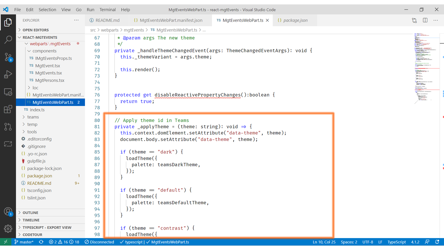Change the TypeScript language mode
Screen dimensions: 444x250
pos(396,242)
